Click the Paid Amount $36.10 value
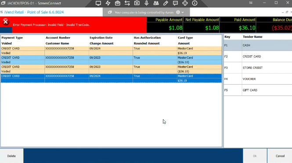The height and width of the screenshot is (163, 292). (x=247, y=28)
